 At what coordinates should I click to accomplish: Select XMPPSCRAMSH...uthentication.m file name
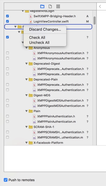point(60,138)
